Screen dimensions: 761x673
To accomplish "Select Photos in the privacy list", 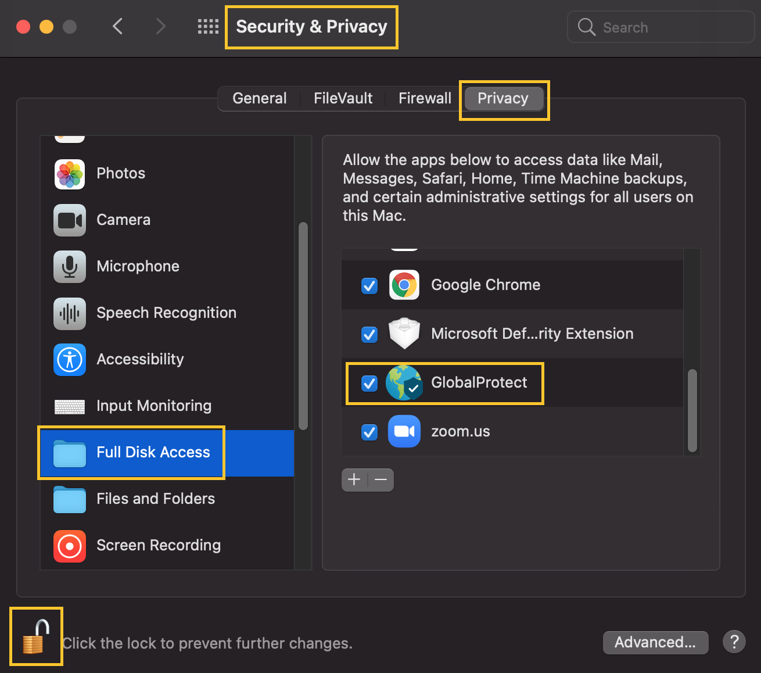I will coord(120,173).
